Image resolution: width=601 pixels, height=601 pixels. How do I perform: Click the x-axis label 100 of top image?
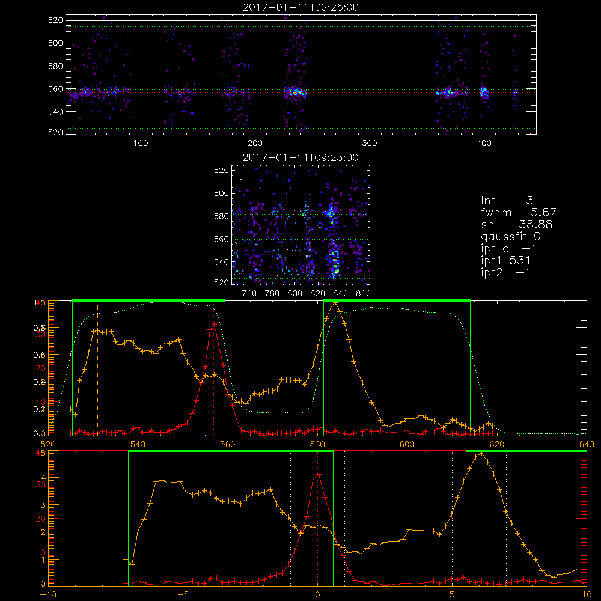140,144
